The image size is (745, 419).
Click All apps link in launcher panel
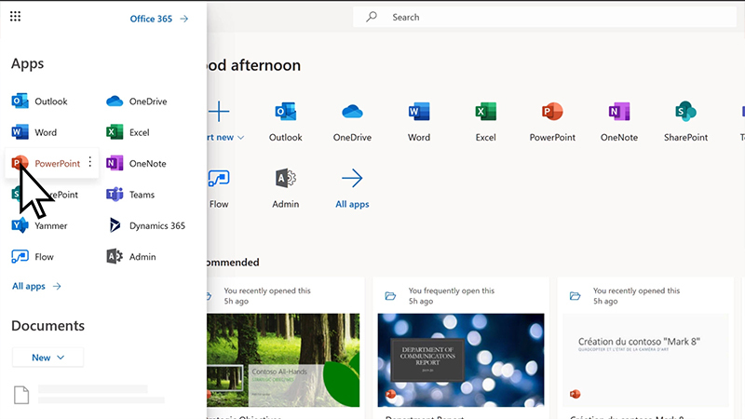[36, 287]
